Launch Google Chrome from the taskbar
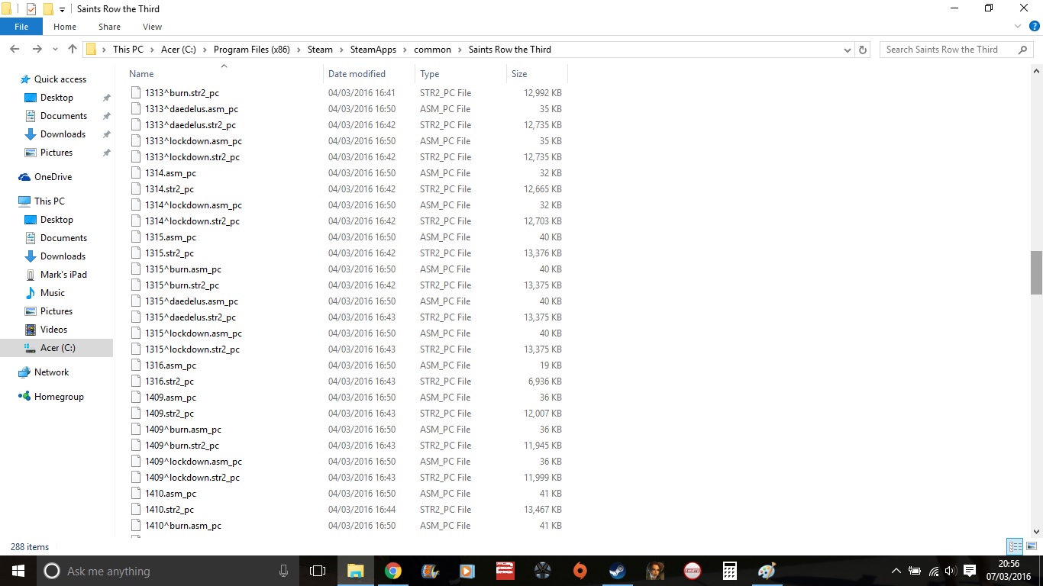 [393, 571]
